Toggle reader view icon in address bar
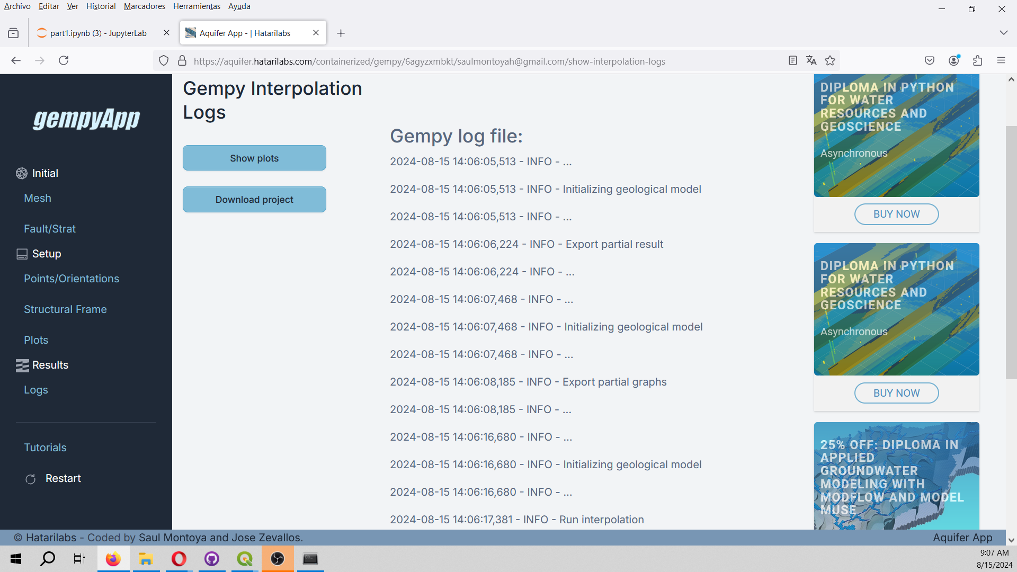Image resolution: width=1017 pixels, height=572 pixels. (792, 61)
